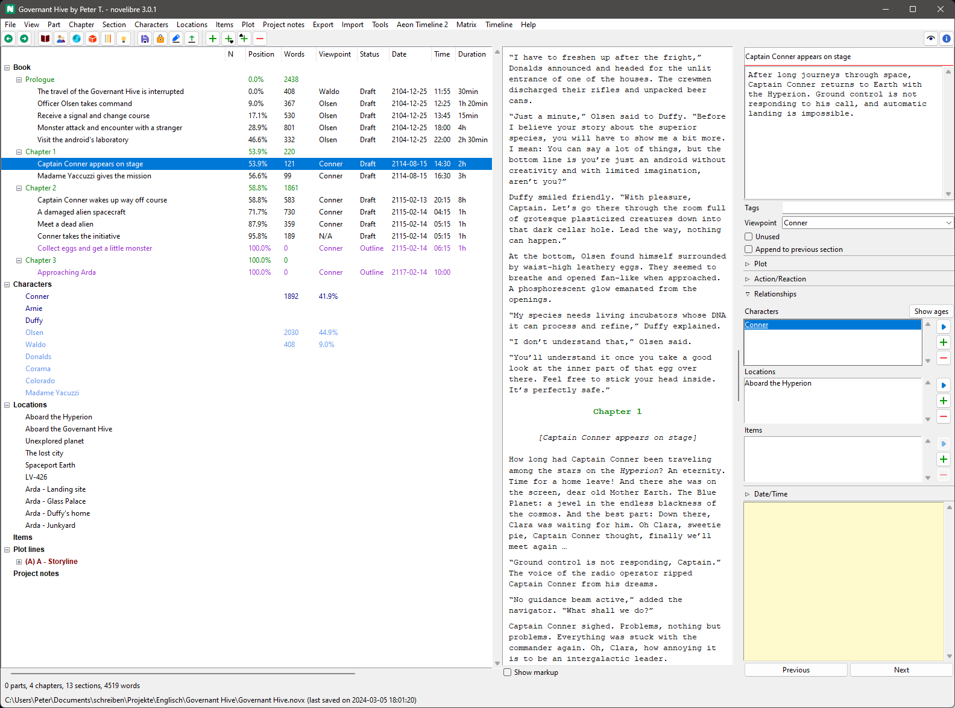Viewport: 955px width, 708px height.
Task: Enable the Unused checkbox
Action: [749, 237]
